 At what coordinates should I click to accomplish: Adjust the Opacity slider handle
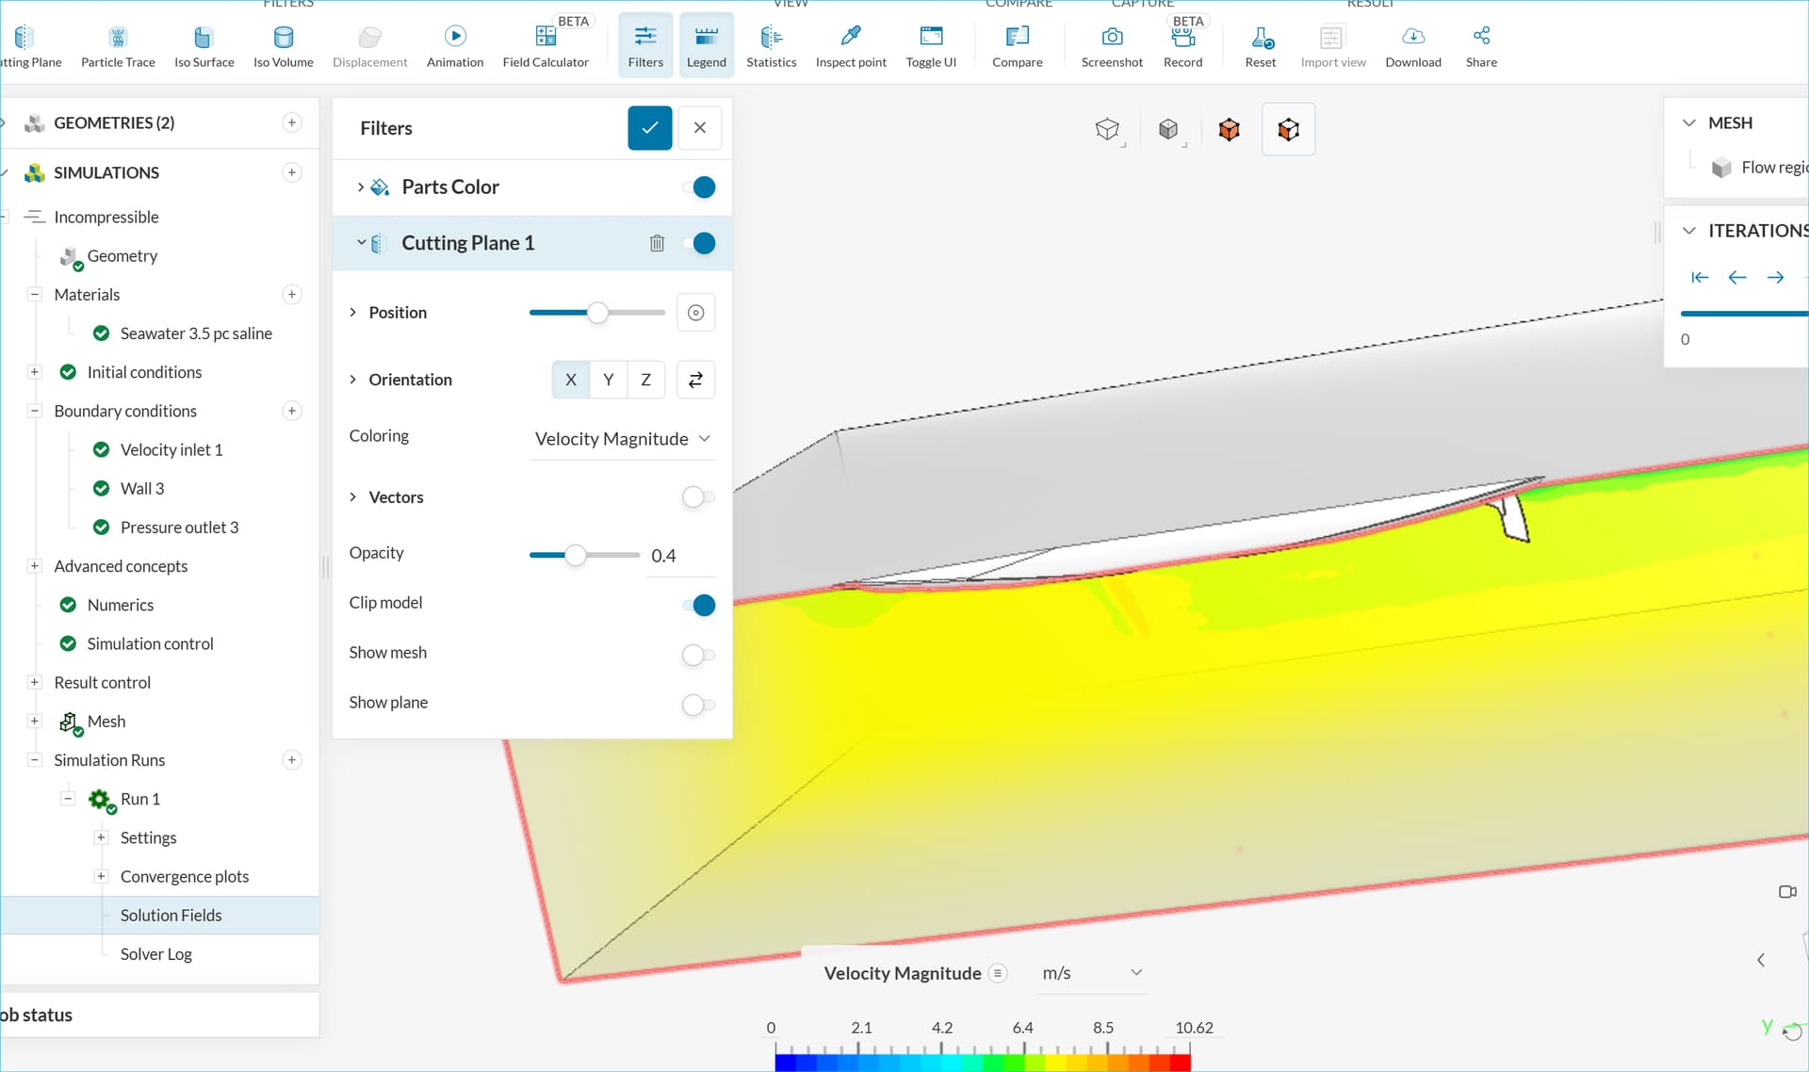point(575,556)
